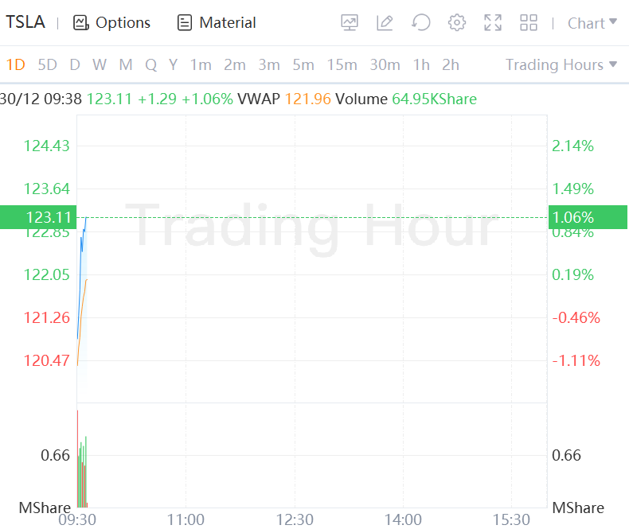Open chart settings gear
Image resolution: width=629 pixels, height=529 pixels.
click(x=457, y=23)
